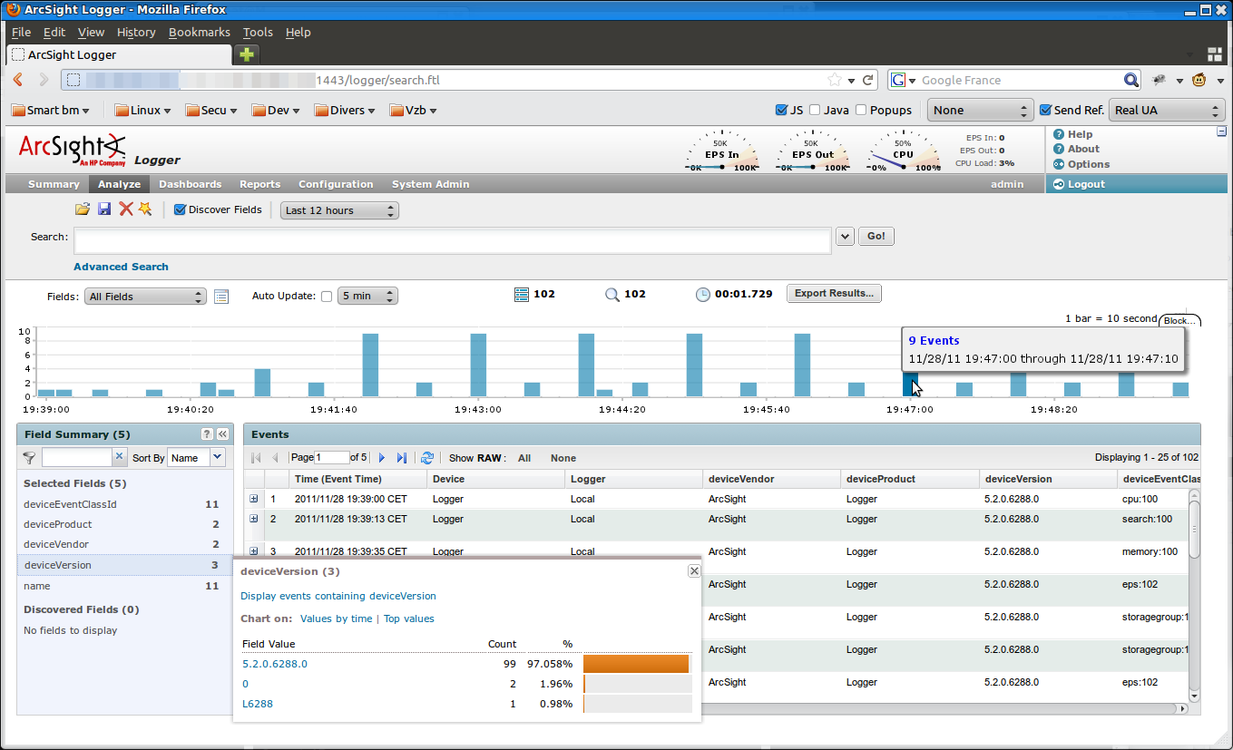Image resolution: width=1233 pixels, height=750 pixels.
Task: Open the System Admin tab
Action: coord(430,184)
